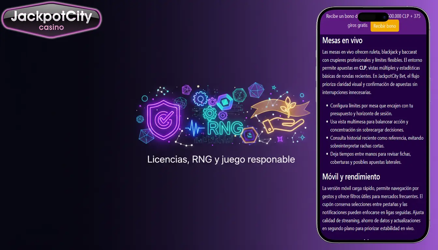Click the bonus text Recibe un bono
This screenshot has width=438, height=250.
point(373,16)
